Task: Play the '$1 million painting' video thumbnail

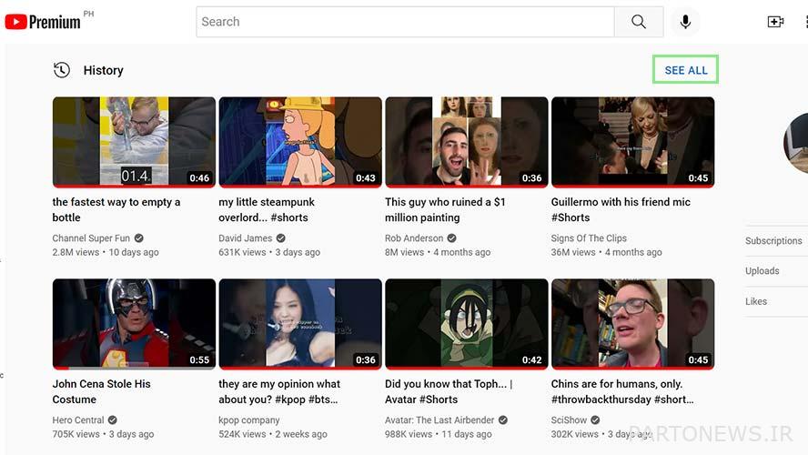Action: [x=467, y=142]
